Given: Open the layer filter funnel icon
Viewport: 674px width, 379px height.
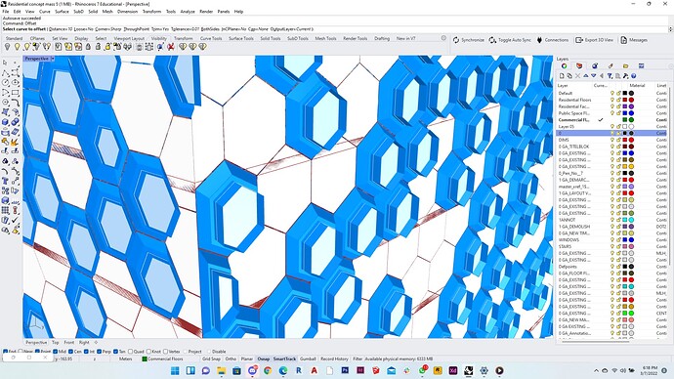Looking at the screenshot, I should click(x=610, y=76).
